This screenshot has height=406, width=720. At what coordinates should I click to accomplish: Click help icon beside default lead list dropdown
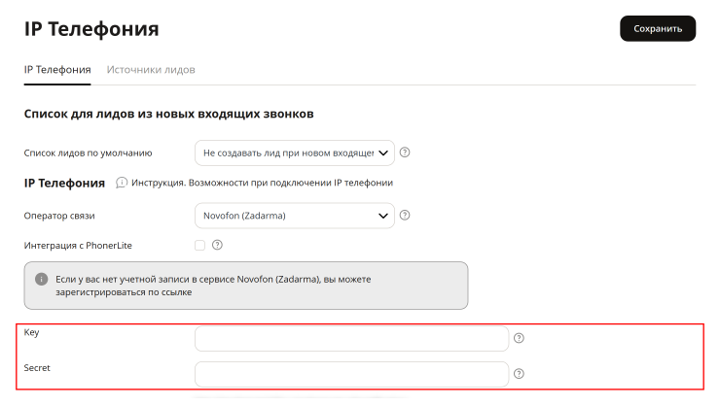click(405, 152)
